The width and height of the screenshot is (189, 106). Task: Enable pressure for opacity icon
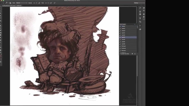coord(39,3)
